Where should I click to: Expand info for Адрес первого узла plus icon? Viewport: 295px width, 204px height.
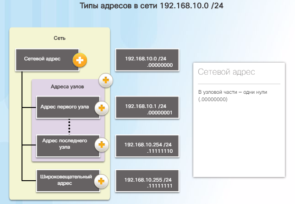(102, 108)
